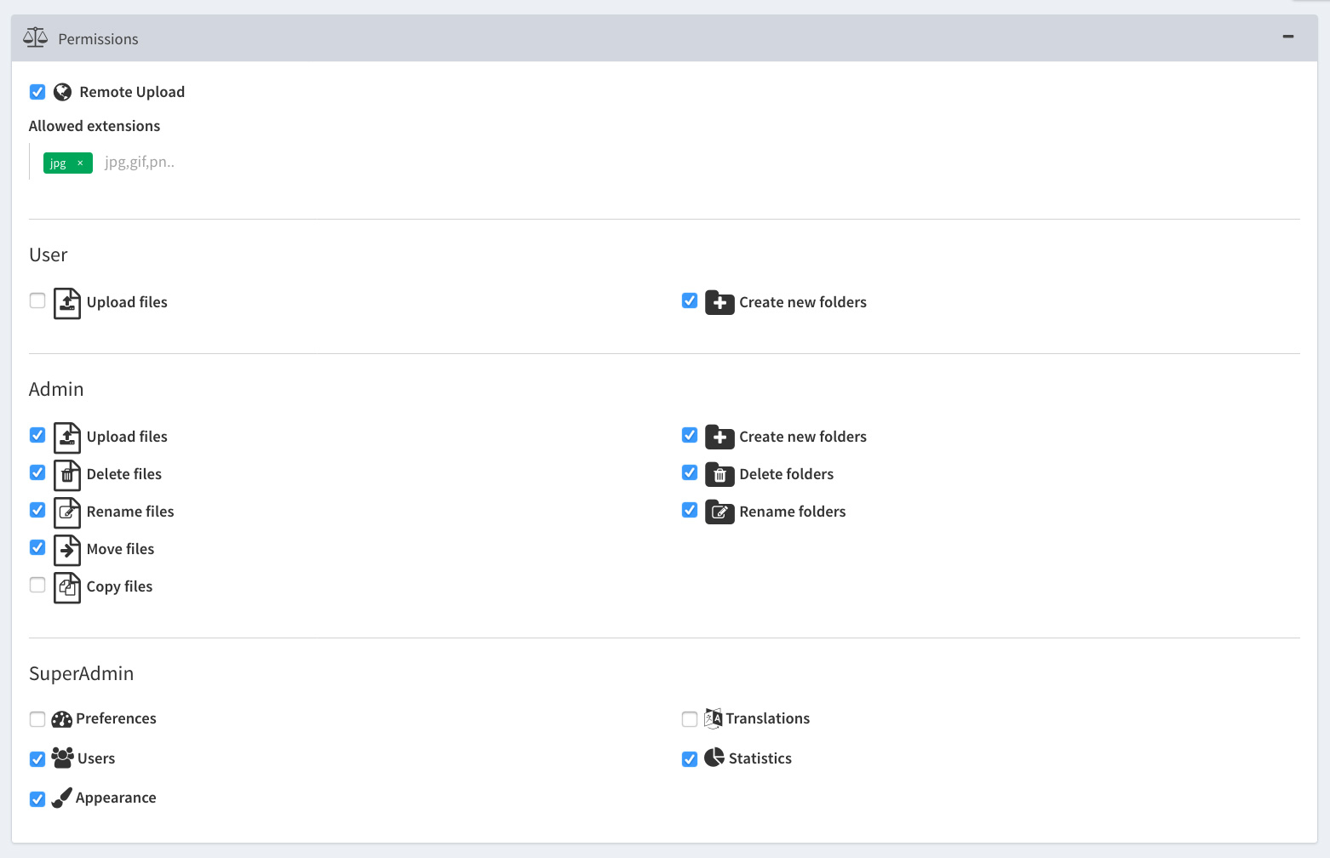Click the Appearance label text
Image resolution: width=1330 pixels, height=858 pixels.
point(116,798)
